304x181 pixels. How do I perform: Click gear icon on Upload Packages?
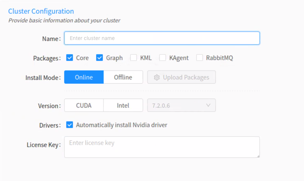point(157,77)
